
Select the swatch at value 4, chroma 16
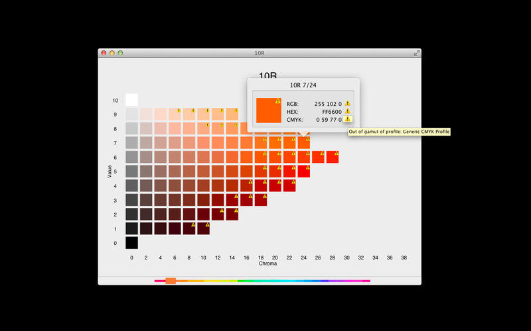246,186
